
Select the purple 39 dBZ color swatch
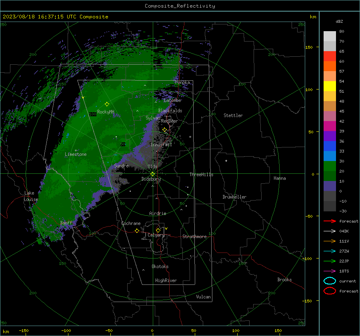coord(330,136)
